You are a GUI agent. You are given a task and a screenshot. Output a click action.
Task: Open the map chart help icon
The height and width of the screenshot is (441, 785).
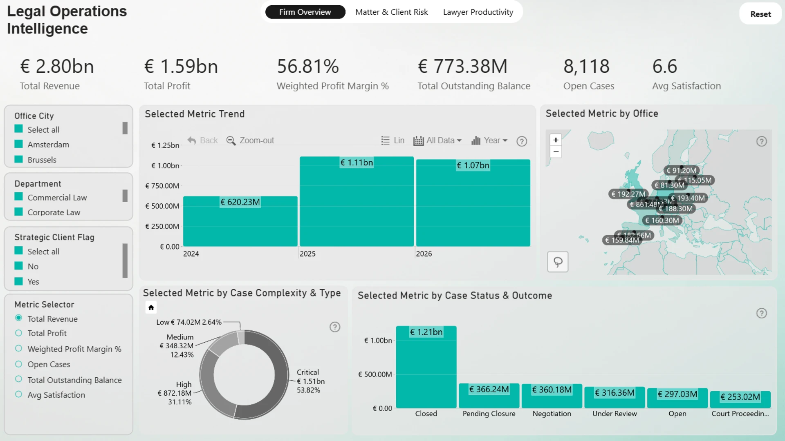click(761, 141)
